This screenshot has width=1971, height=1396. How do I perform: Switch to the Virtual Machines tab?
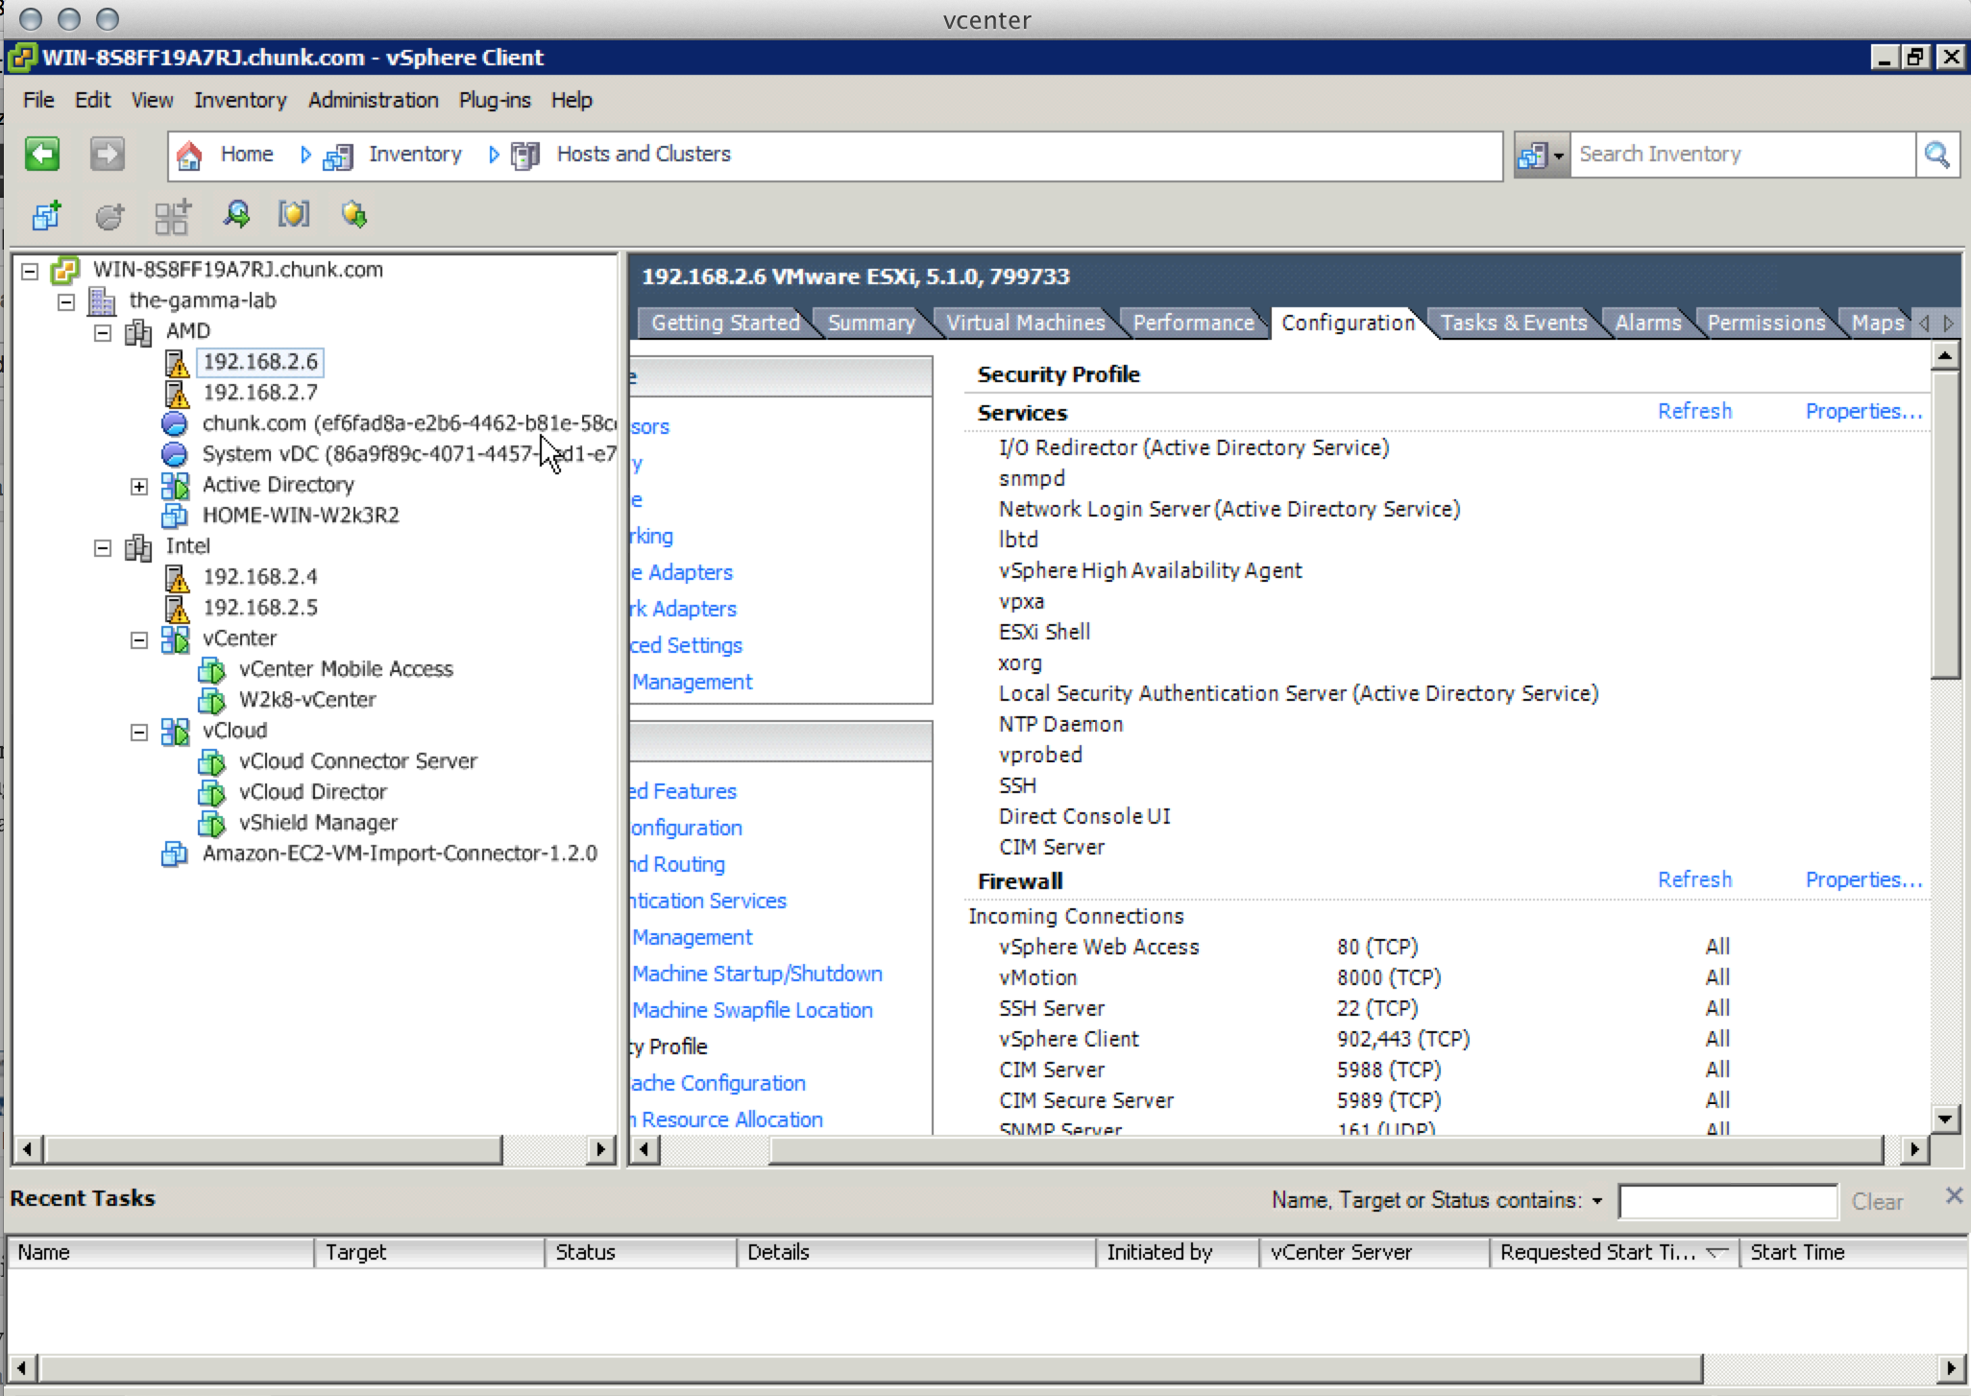click(1025, 323)
